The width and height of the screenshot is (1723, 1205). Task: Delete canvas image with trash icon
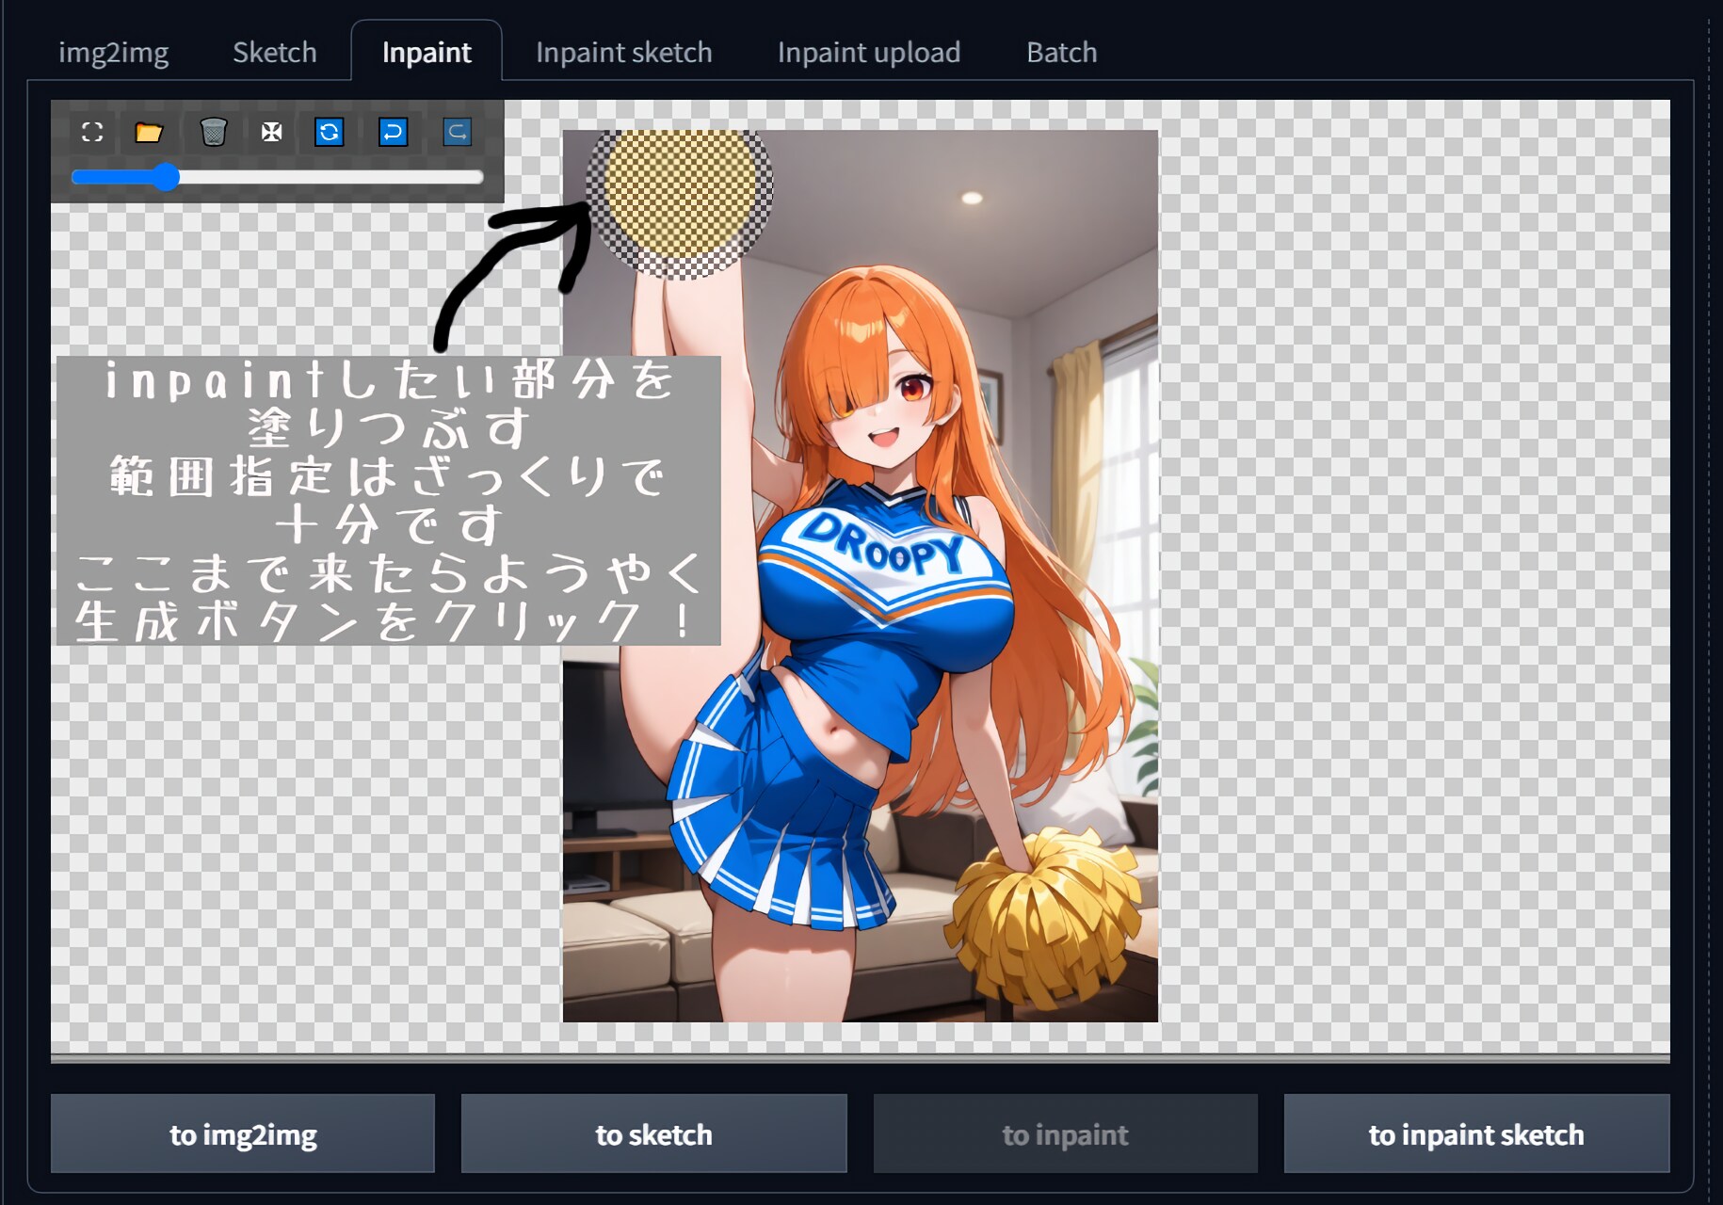click(x=214, y=132)
